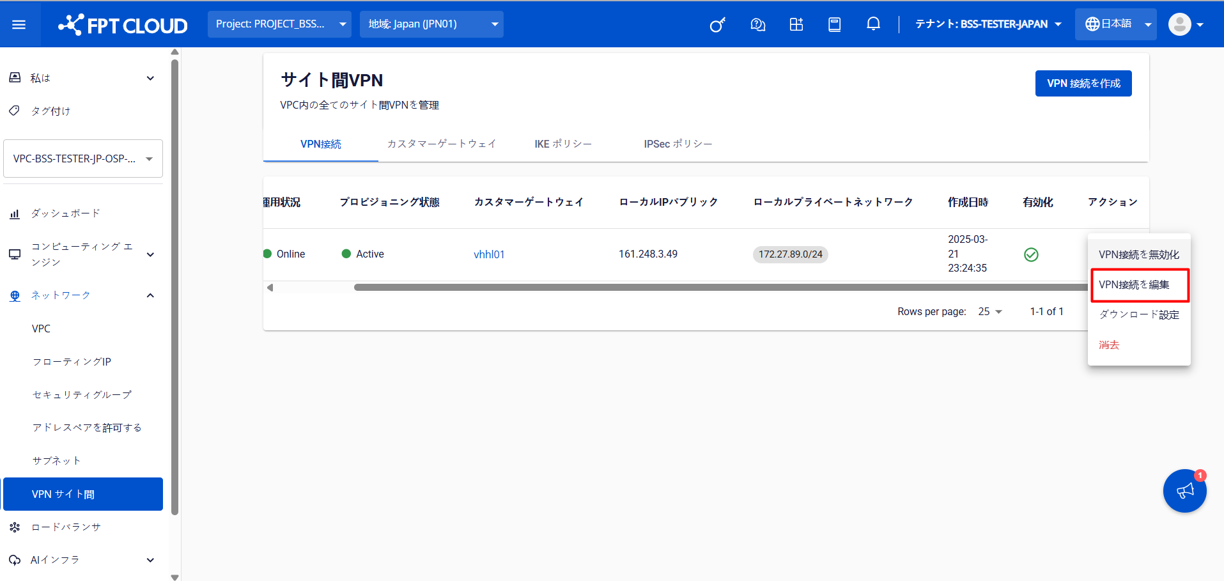Image resolution: width=1224 pixels, height=581 pixels.
Task: Click the ネットワーク globe icon
Action: click(x=15, y=295)
